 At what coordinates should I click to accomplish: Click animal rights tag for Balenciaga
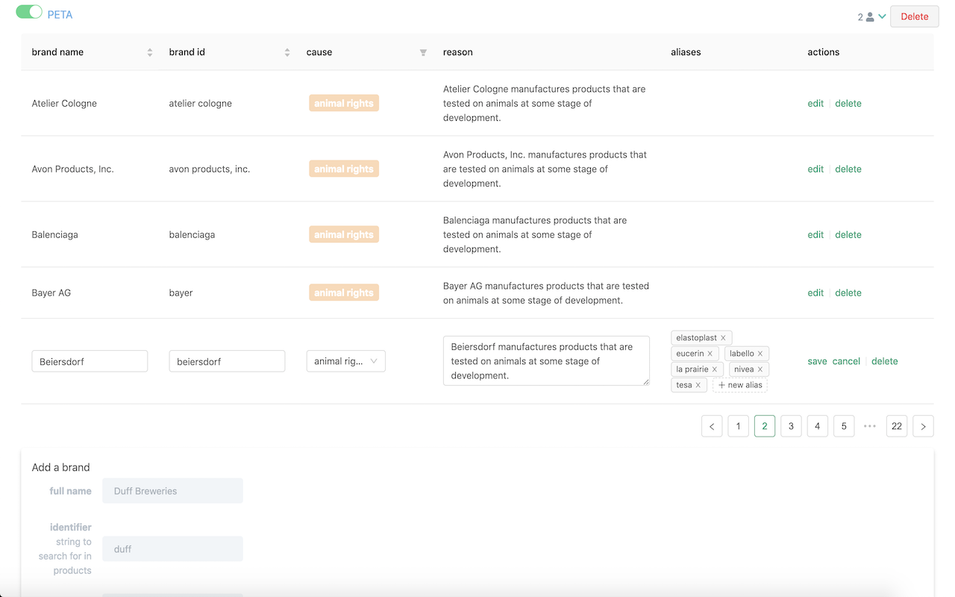[x=344, y=235]
